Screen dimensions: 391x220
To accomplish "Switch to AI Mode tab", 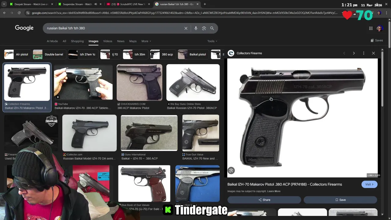I will (x=52, y=41).
